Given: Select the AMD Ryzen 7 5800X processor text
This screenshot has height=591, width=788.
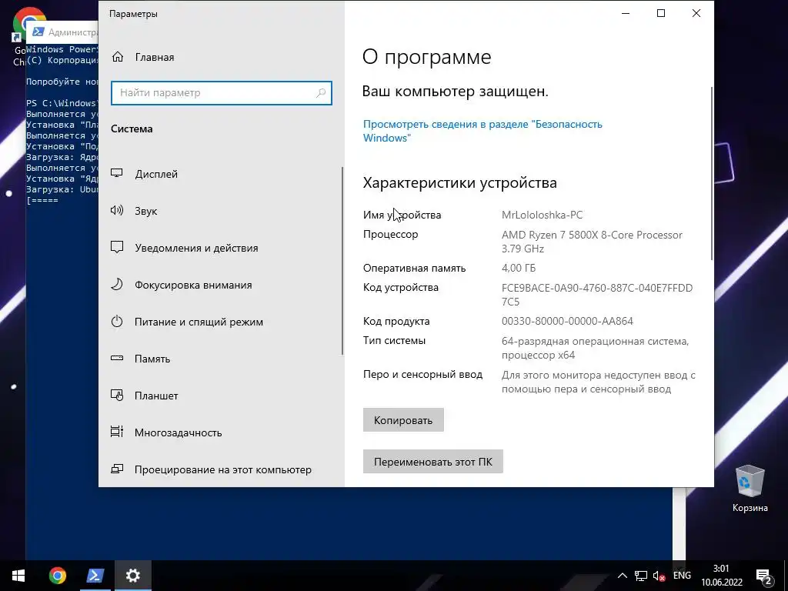Looking at the screenshot, I should coord(592,242).
